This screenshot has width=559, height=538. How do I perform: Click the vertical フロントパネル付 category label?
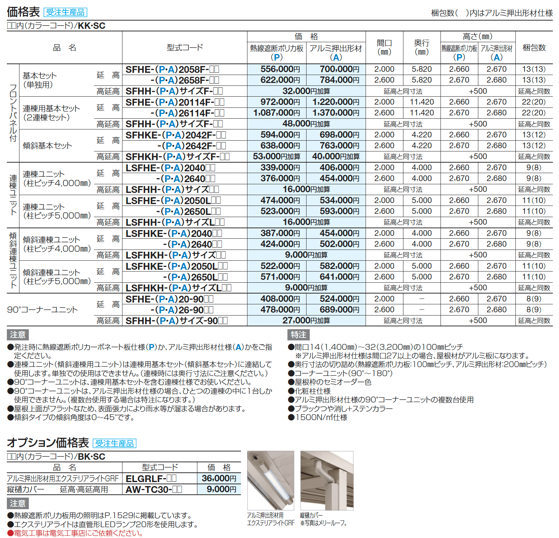click(13, 113)
